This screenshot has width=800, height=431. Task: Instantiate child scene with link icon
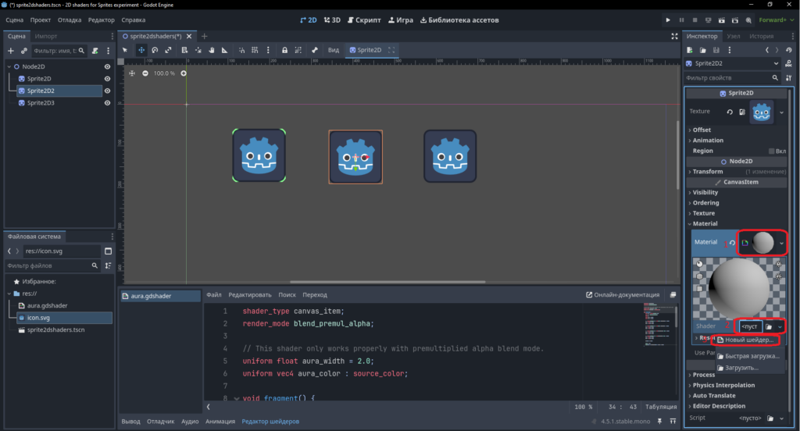point(24,51)
